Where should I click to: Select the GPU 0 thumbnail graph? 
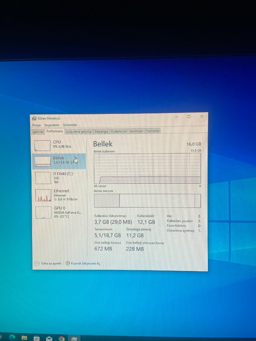click(x=43, y=212)
